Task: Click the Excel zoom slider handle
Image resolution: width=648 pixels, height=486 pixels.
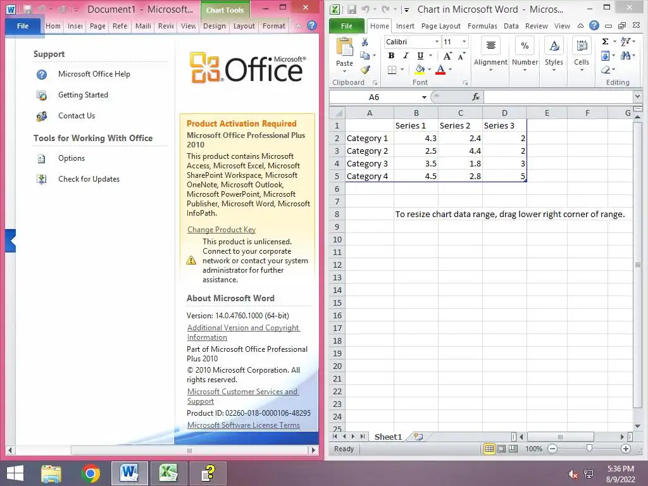Action: click(x=589, y=449)
